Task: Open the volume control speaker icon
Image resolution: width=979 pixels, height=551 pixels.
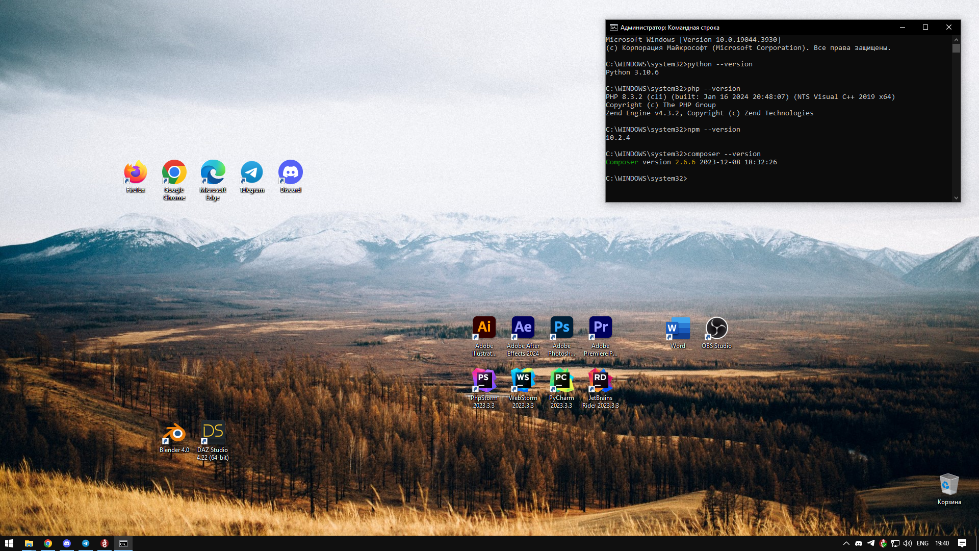Action: pos(908,543)
